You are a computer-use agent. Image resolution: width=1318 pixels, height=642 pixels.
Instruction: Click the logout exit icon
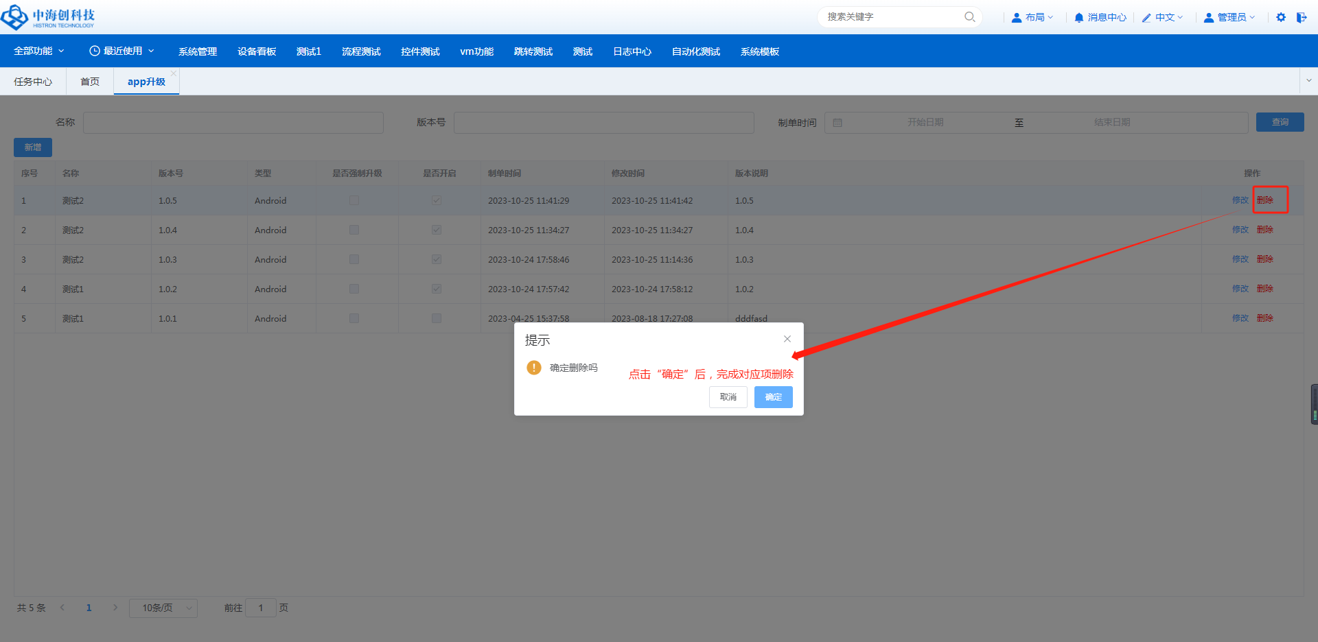point(1302,17)
